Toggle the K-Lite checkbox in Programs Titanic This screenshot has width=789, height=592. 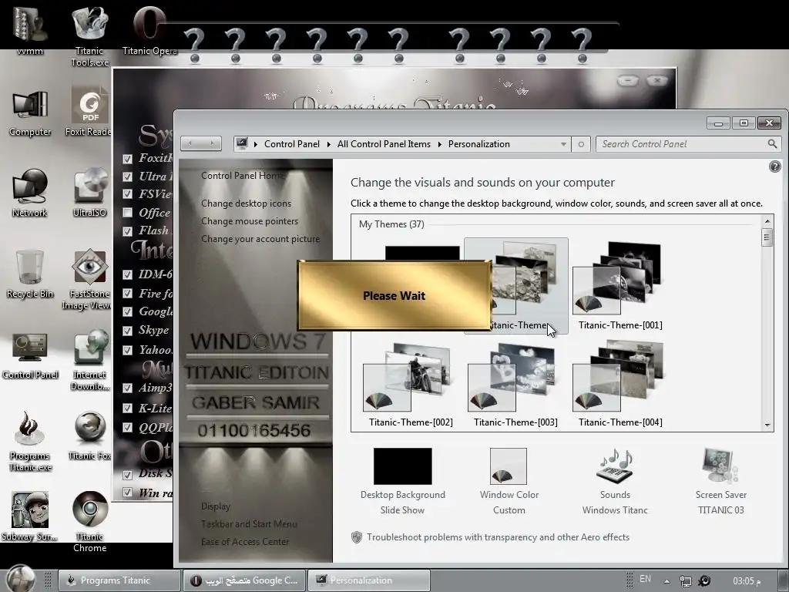[127, 408]
